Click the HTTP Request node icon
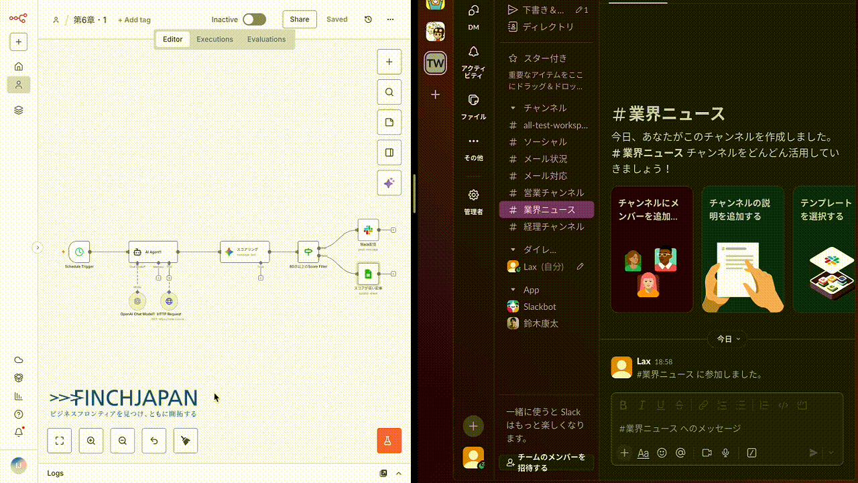The image size is (858, 483). click(169, 301)
